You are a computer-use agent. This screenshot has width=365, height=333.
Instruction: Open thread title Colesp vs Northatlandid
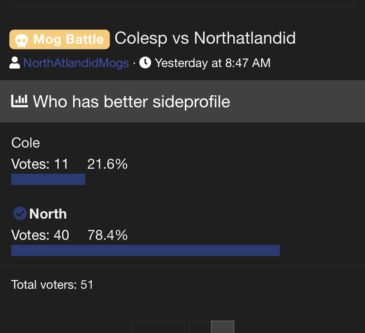205,38
